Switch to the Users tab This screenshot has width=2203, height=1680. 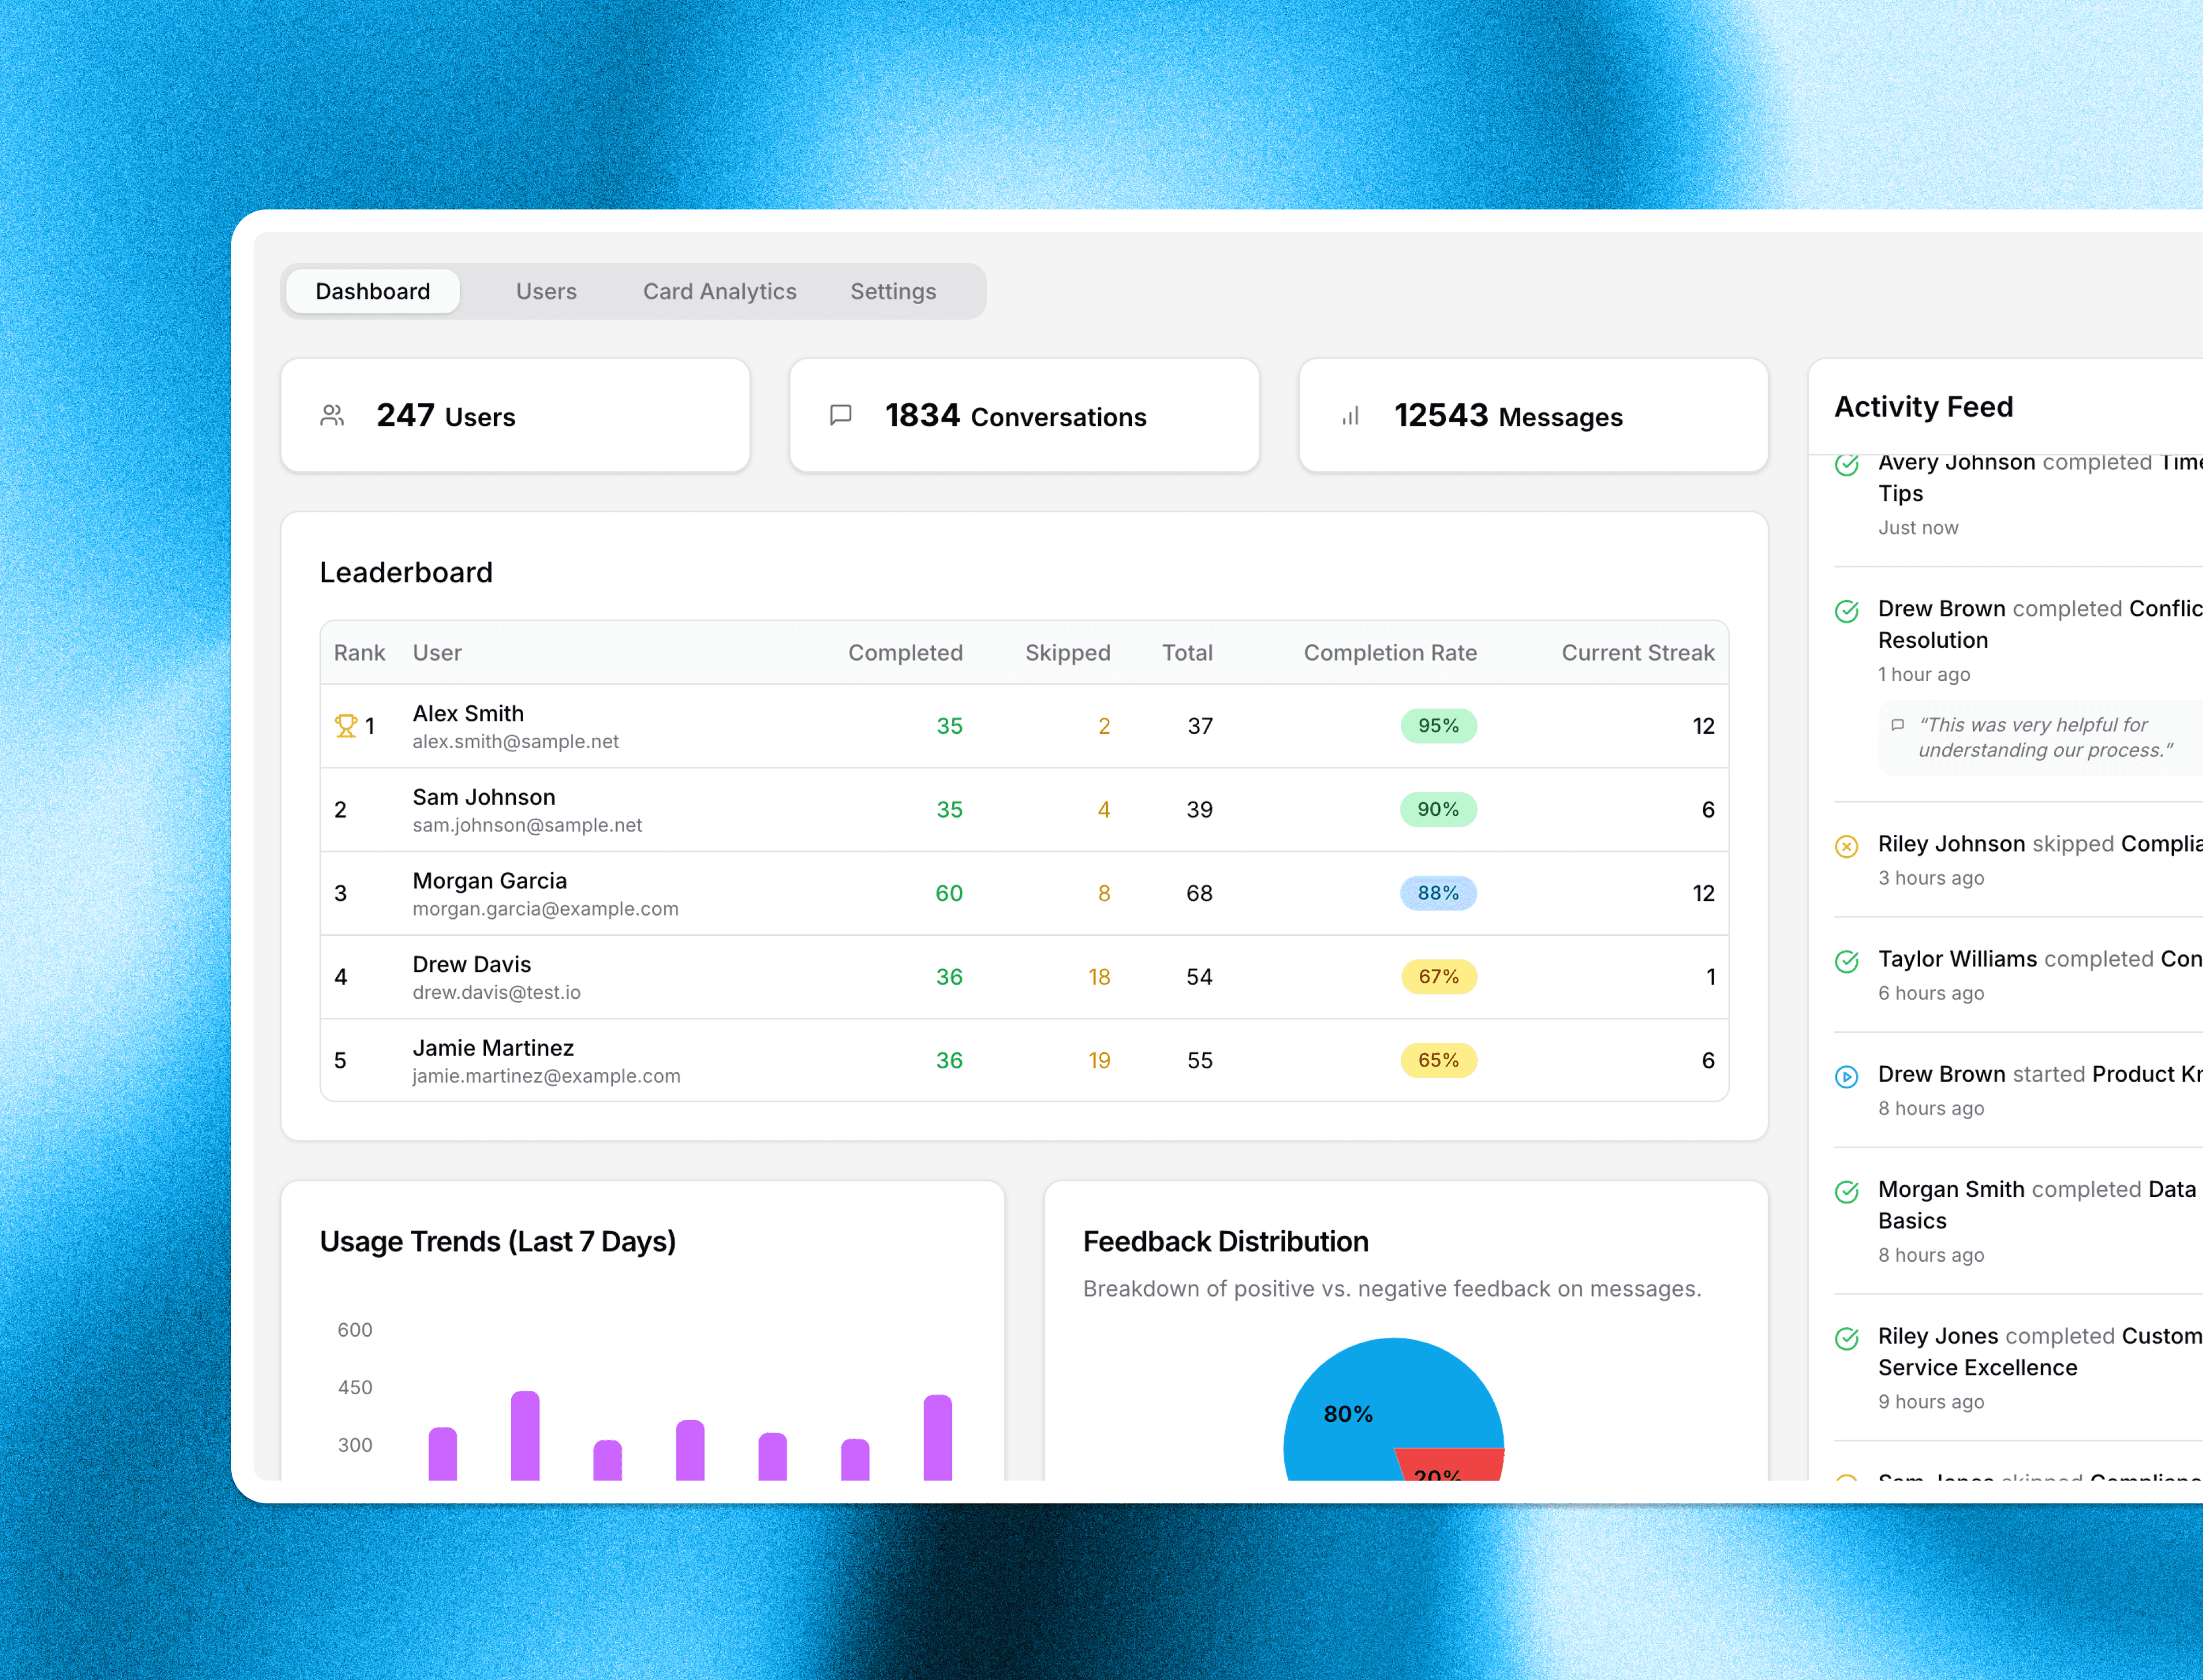[x=546, y=291]
